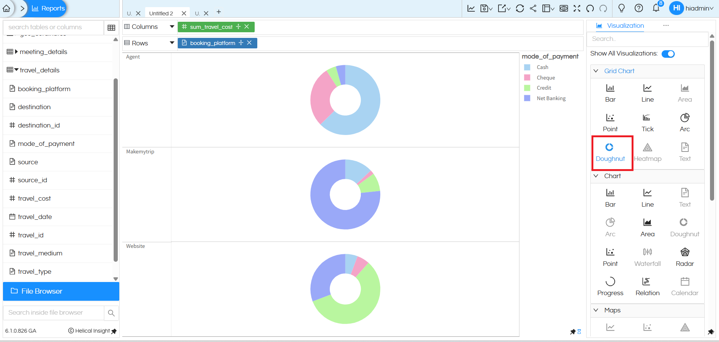
Task: Preview the report using the eye icon
Action: (x=564, y=8)
